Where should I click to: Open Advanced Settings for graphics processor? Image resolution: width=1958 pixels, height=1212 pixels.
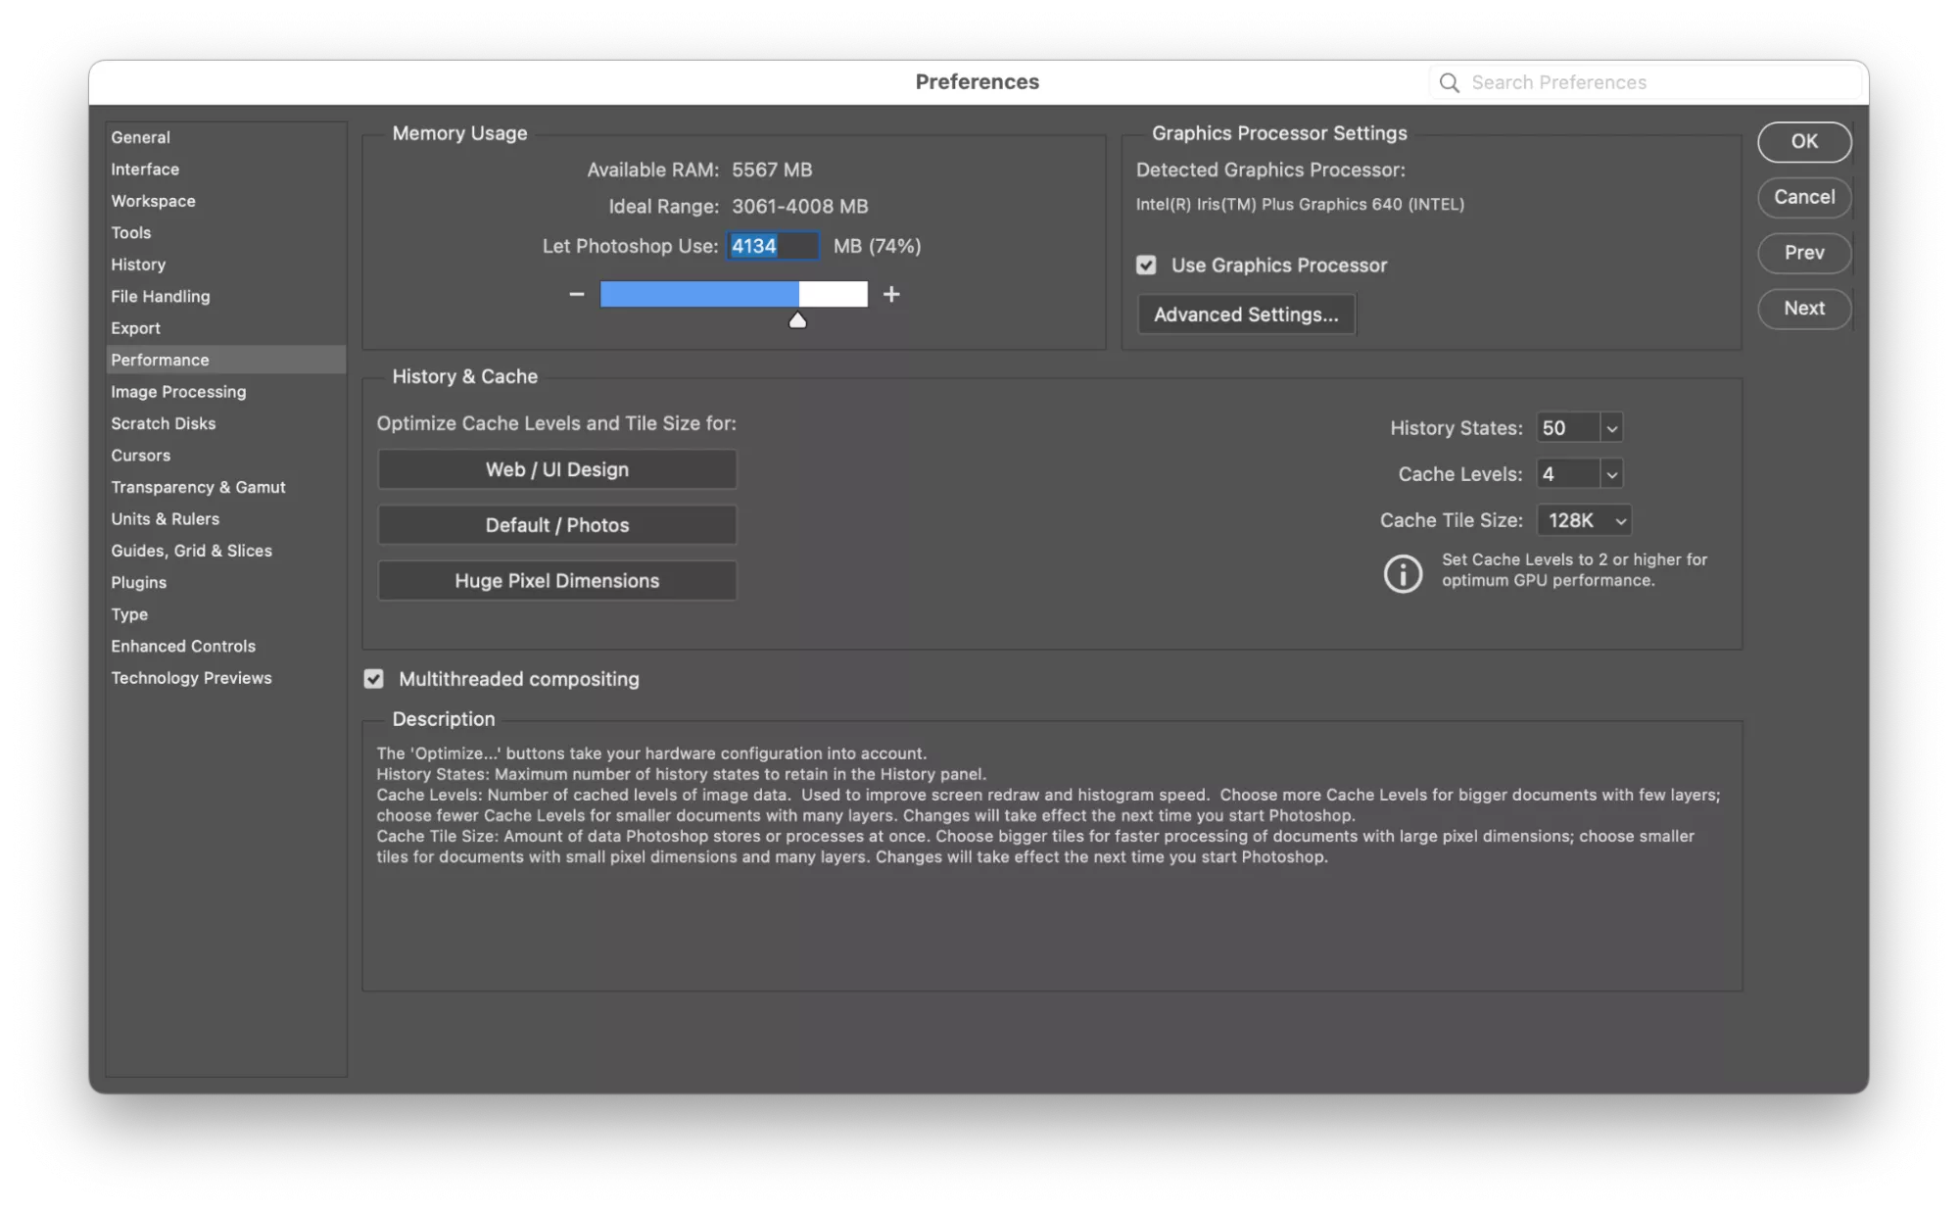pos(1246,315)
